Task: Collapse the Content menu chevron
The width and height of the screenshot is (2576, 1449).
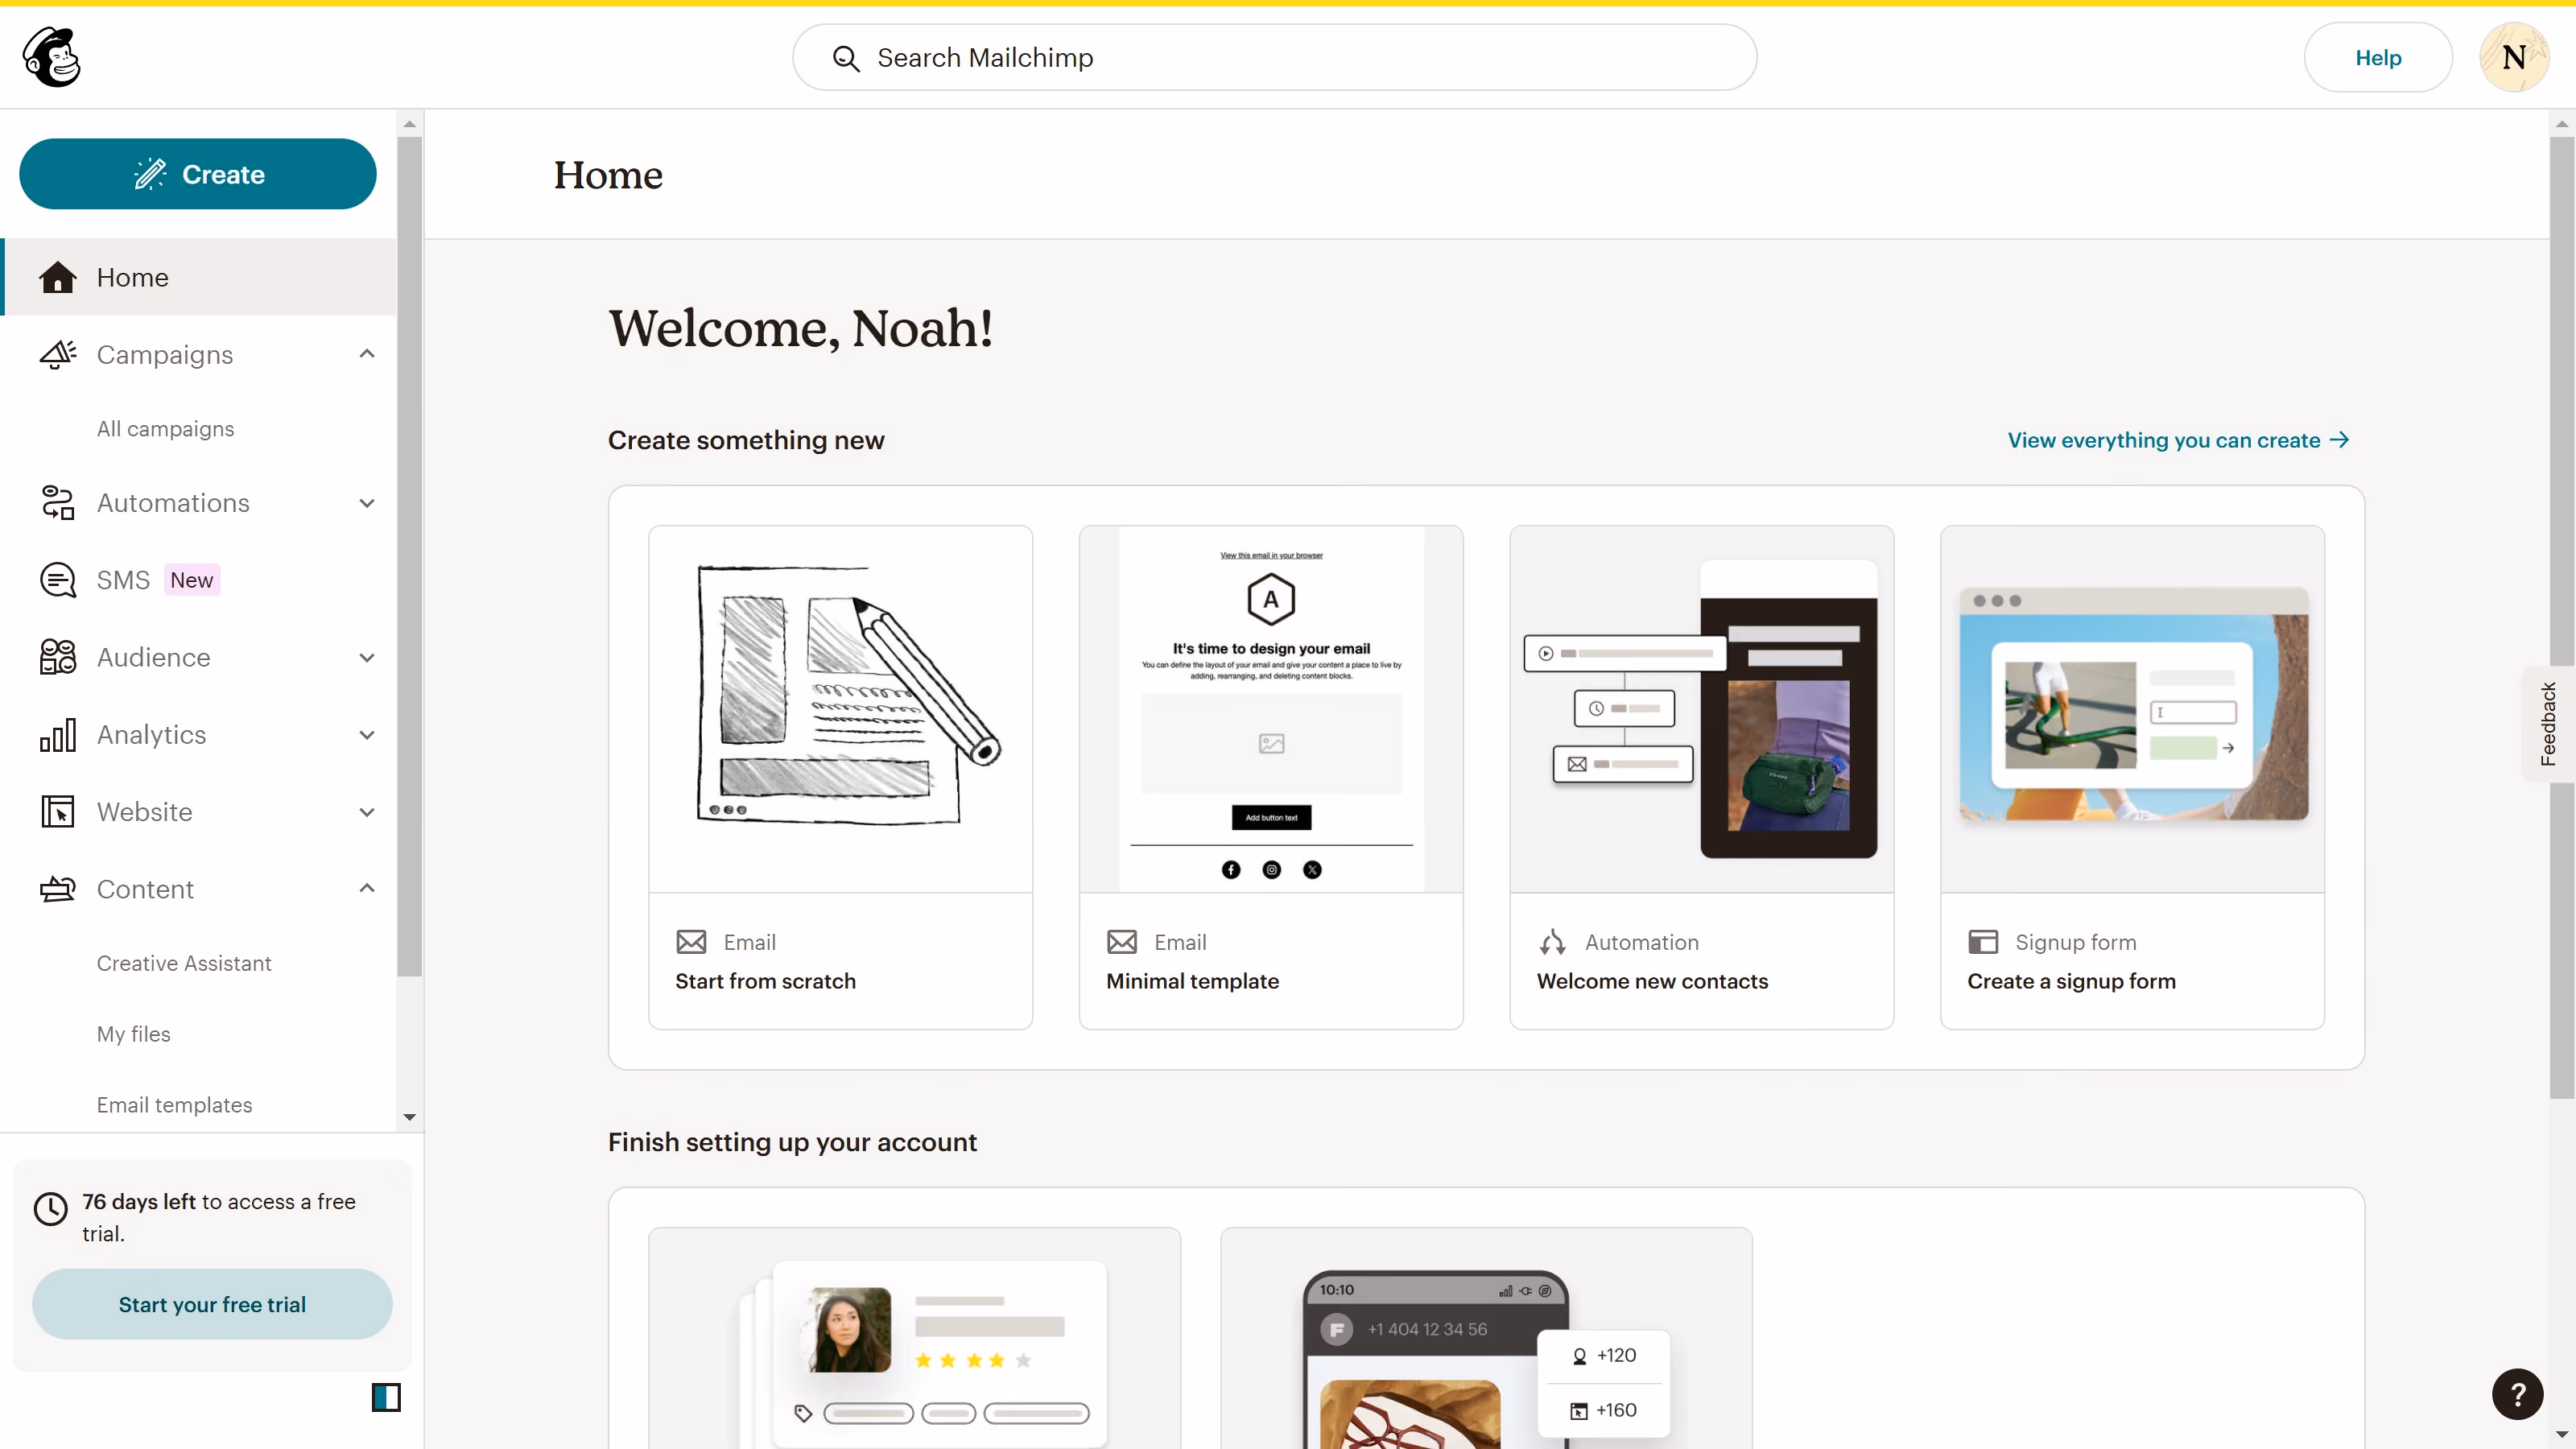Action: (367, 888)
